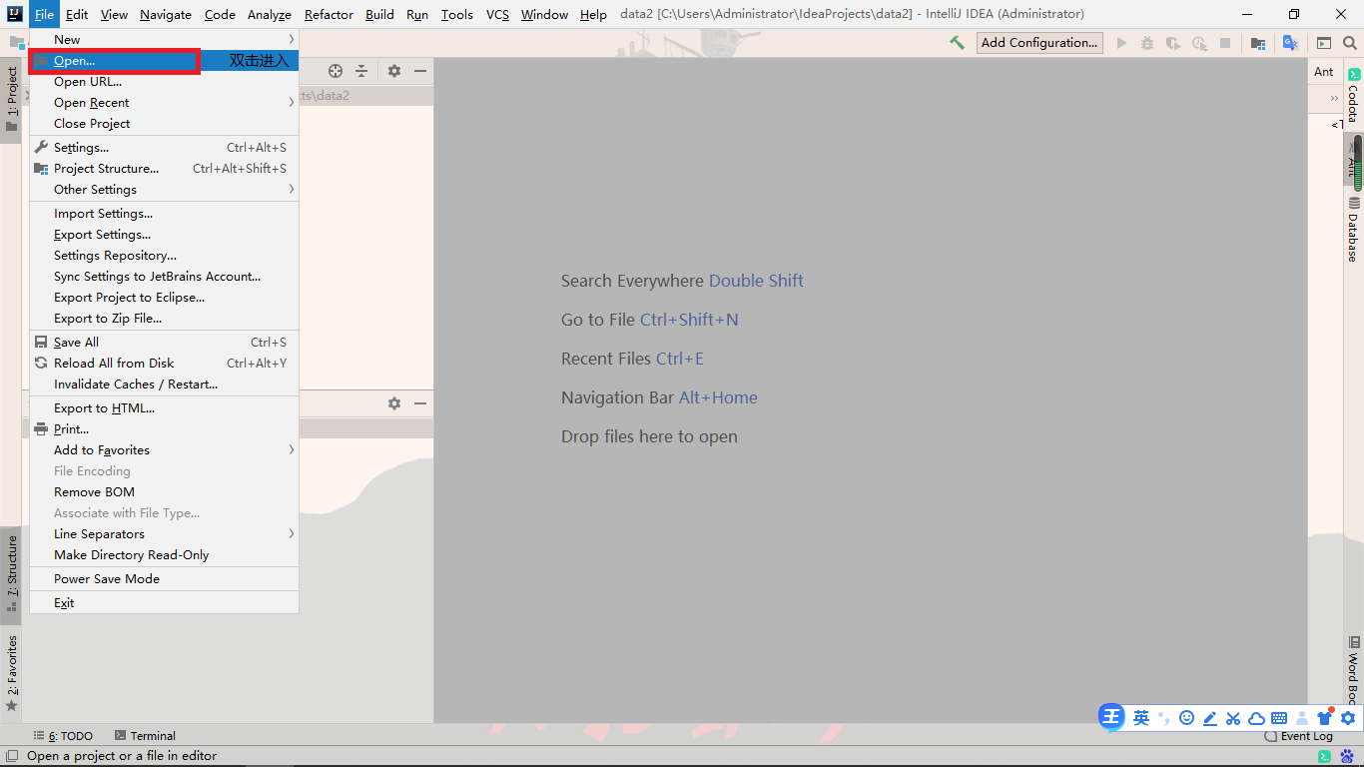Screen dimensions: 1364x767
Task: Click the IME scissors screenshot icon
Action: pos(1233,718)
